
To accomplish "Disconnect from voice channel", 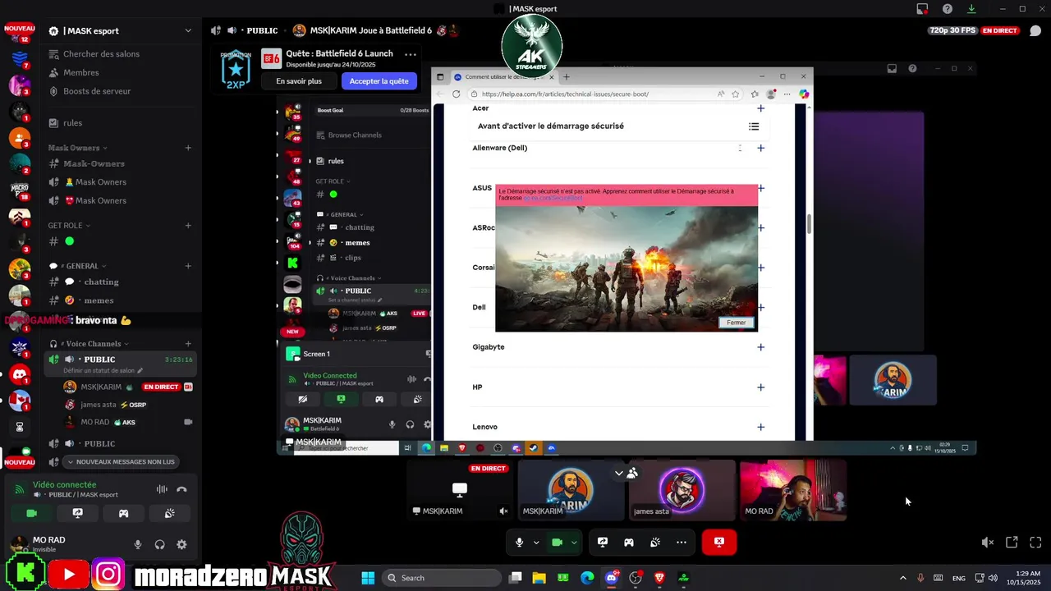I will pos(181,489).
